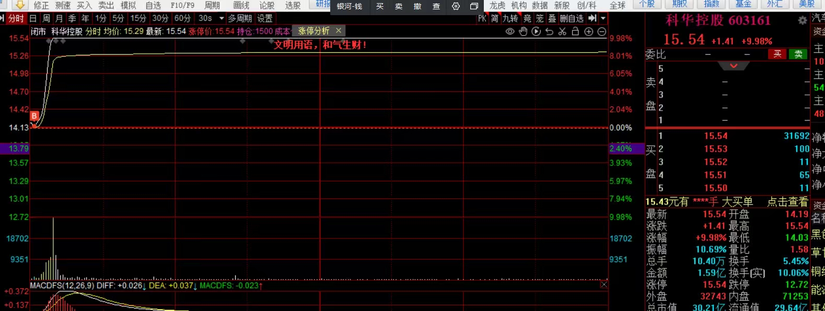Image resolution: width=825 pixels, height=311 pixels.
Task: Switch to 周 weekly chart period
Action: tap(47, 18)
